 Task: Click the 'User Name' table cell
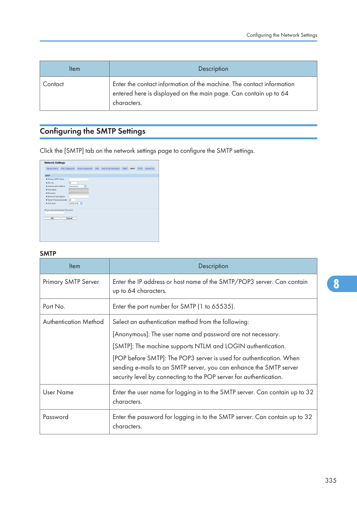coord(74,397)
